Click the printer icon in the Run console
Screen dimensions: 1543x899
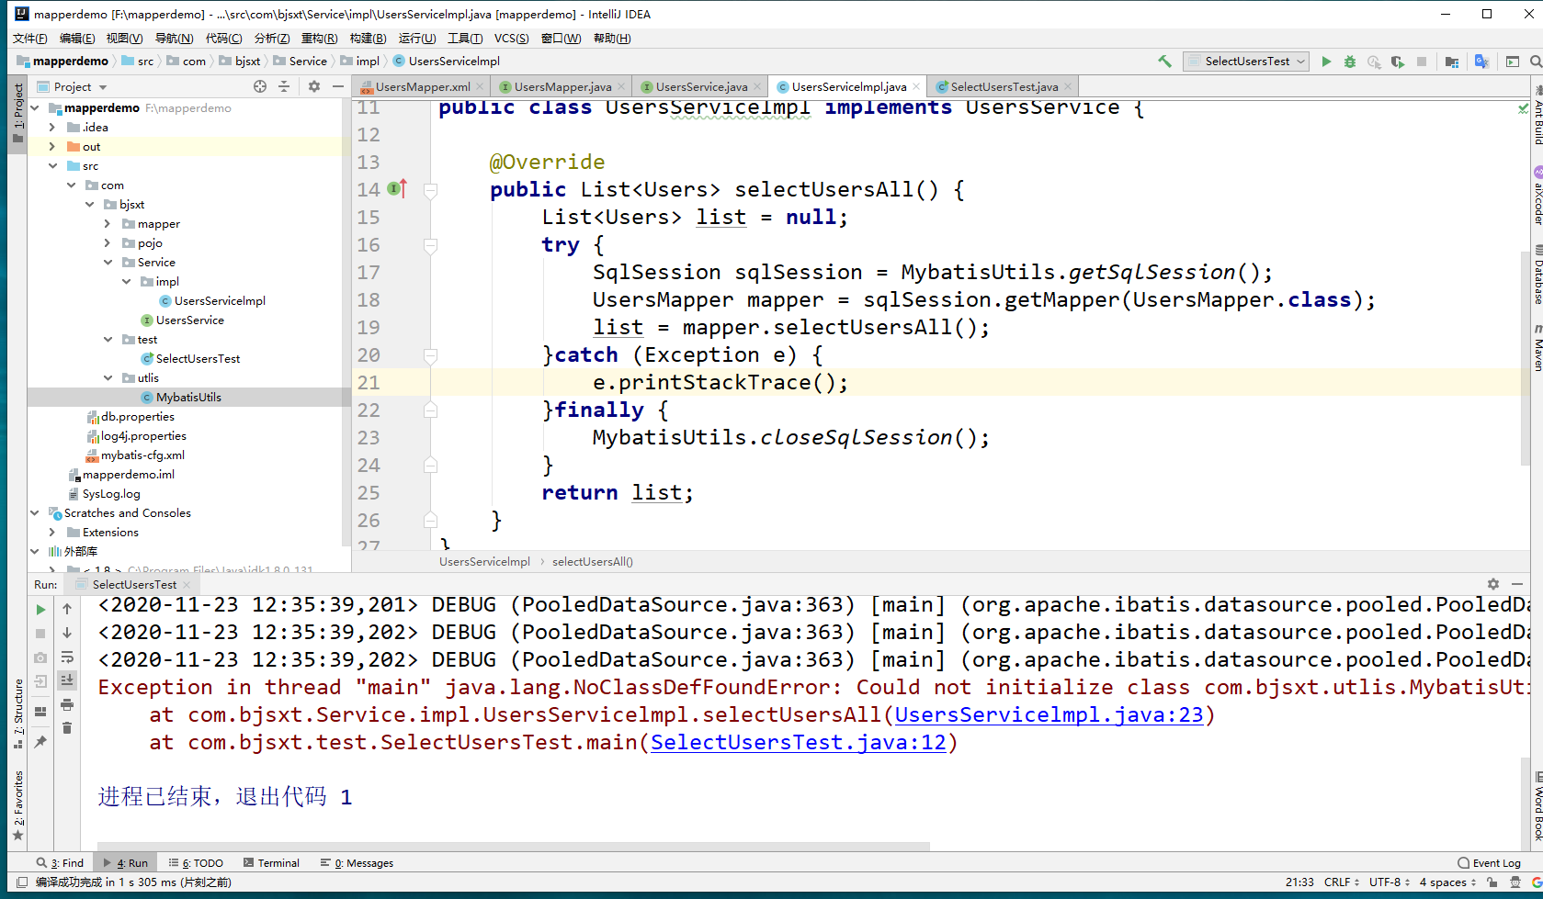[67, 704]
